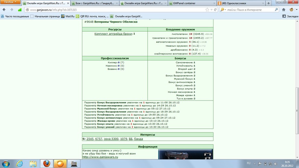Click the Туз в рукаве: 2 bonus row
Image resolution: width=299 pixels, height=168 pixels.
click(x=186, y=99)
